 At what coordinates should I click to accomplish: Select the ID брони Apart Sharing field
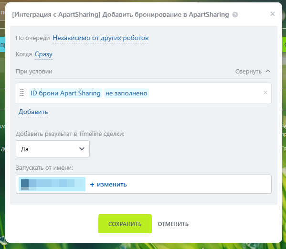65,93
